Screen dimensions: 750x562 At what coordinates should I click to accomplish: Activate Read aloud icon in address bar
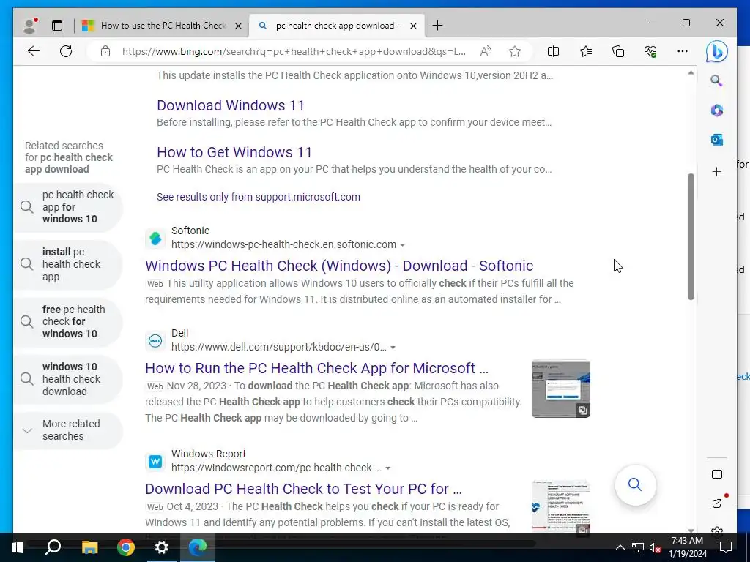[x=486, y=51]
